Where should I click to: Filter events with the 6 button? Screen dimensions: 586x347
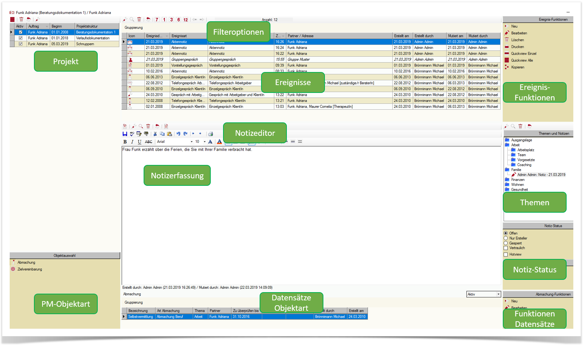pos(179,20)
